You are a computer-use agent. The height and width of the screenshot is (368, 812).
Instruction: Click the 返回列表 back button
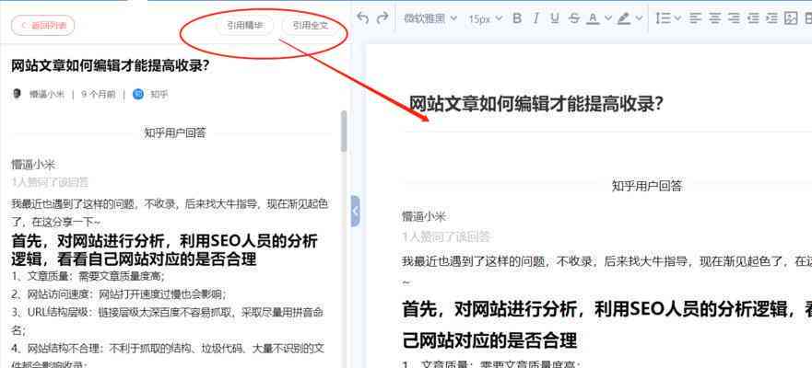(43, 26)
